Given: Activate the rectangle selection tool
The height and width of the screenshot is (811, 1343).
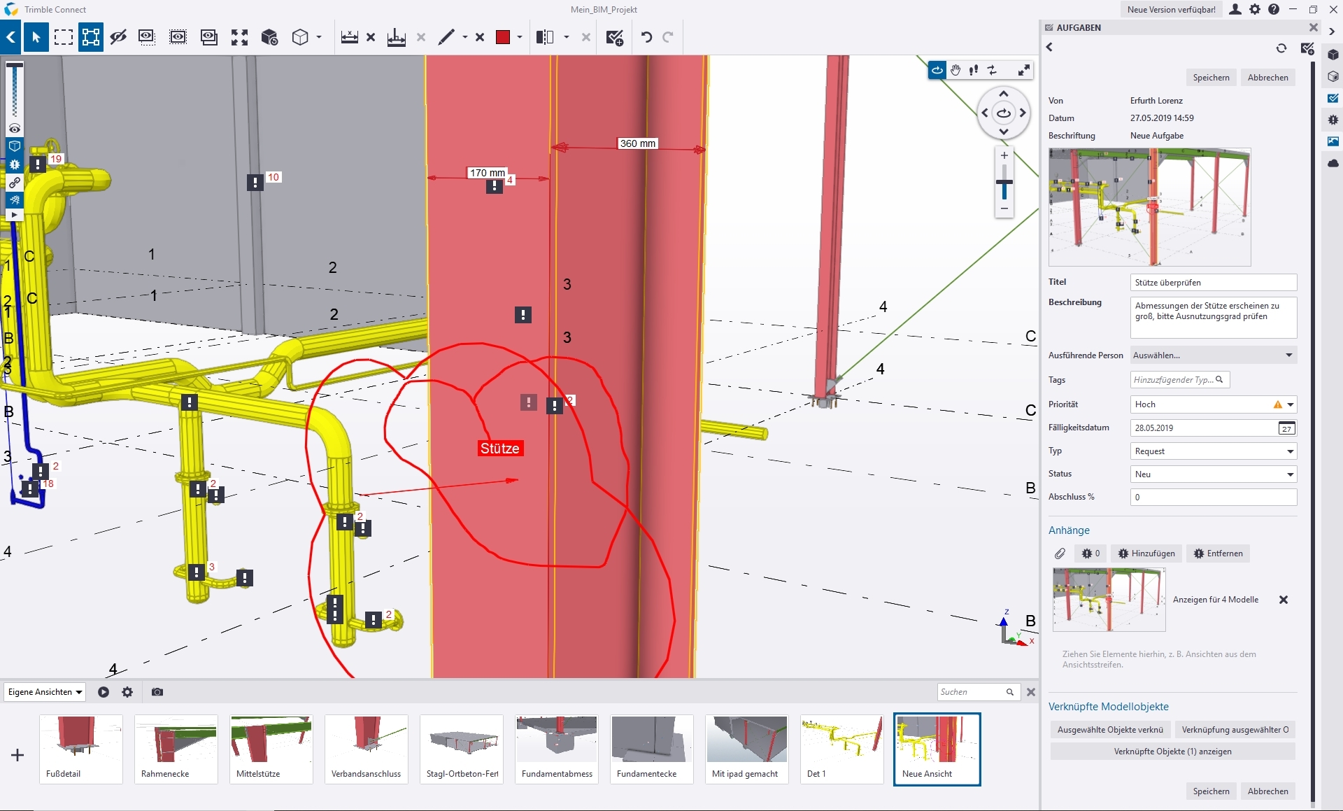Looking at the screenshot, I should pyautogui.click(x=64, y=37).
